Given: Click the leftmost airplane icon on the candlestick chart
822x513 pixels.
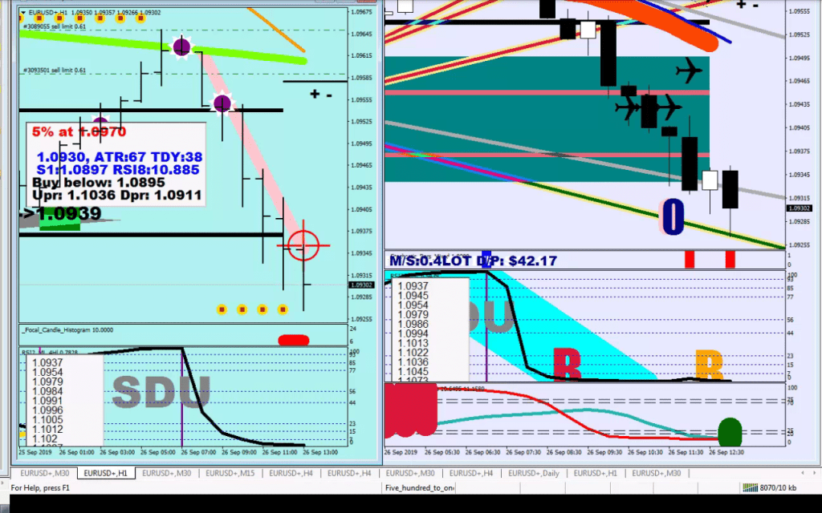Looking at the screenshot, I should pos(628,107).
